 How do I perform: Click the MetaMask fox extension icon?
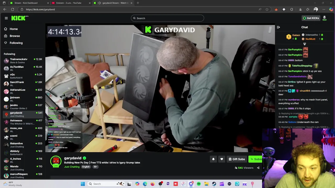coord(276,9)
